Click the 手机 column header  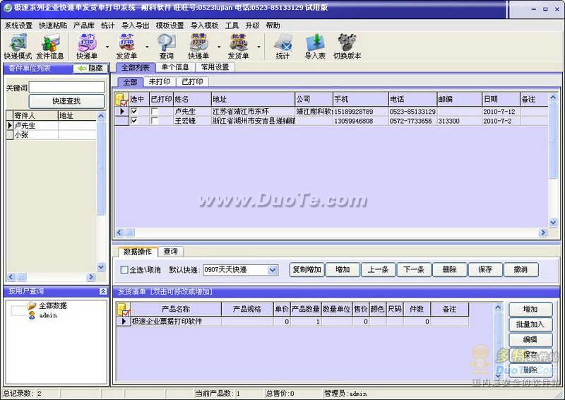[360, 99]
